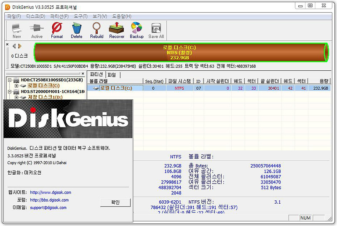
Task: Click the 시작 실린더 column header
Action: click(217, 81)
